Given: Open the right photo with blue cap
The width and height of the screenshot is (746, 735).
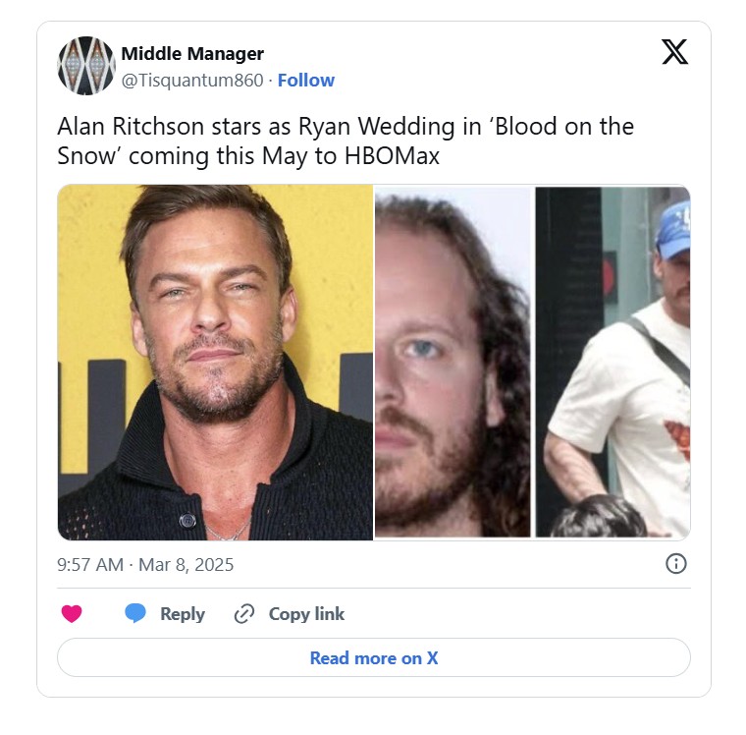Looking at the screenshot, I should click(x=613, y=362).
